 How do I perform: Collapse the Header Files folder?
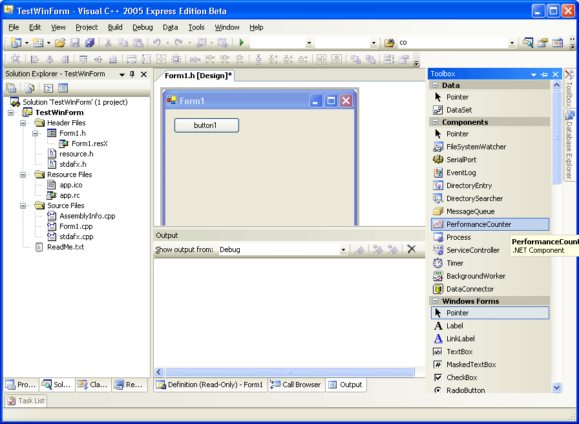23,123
